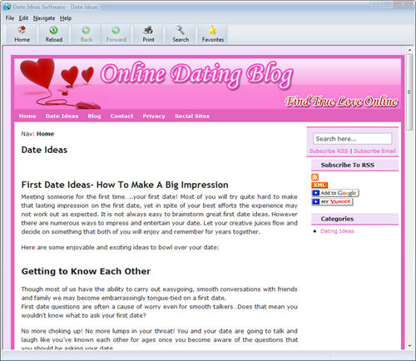
Task: Click the Forward toolbar icon
Action: (x=116, y=30)
